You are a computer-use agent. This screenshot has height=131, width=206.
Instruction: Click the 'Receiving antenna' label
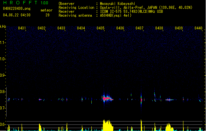(75, 15)
